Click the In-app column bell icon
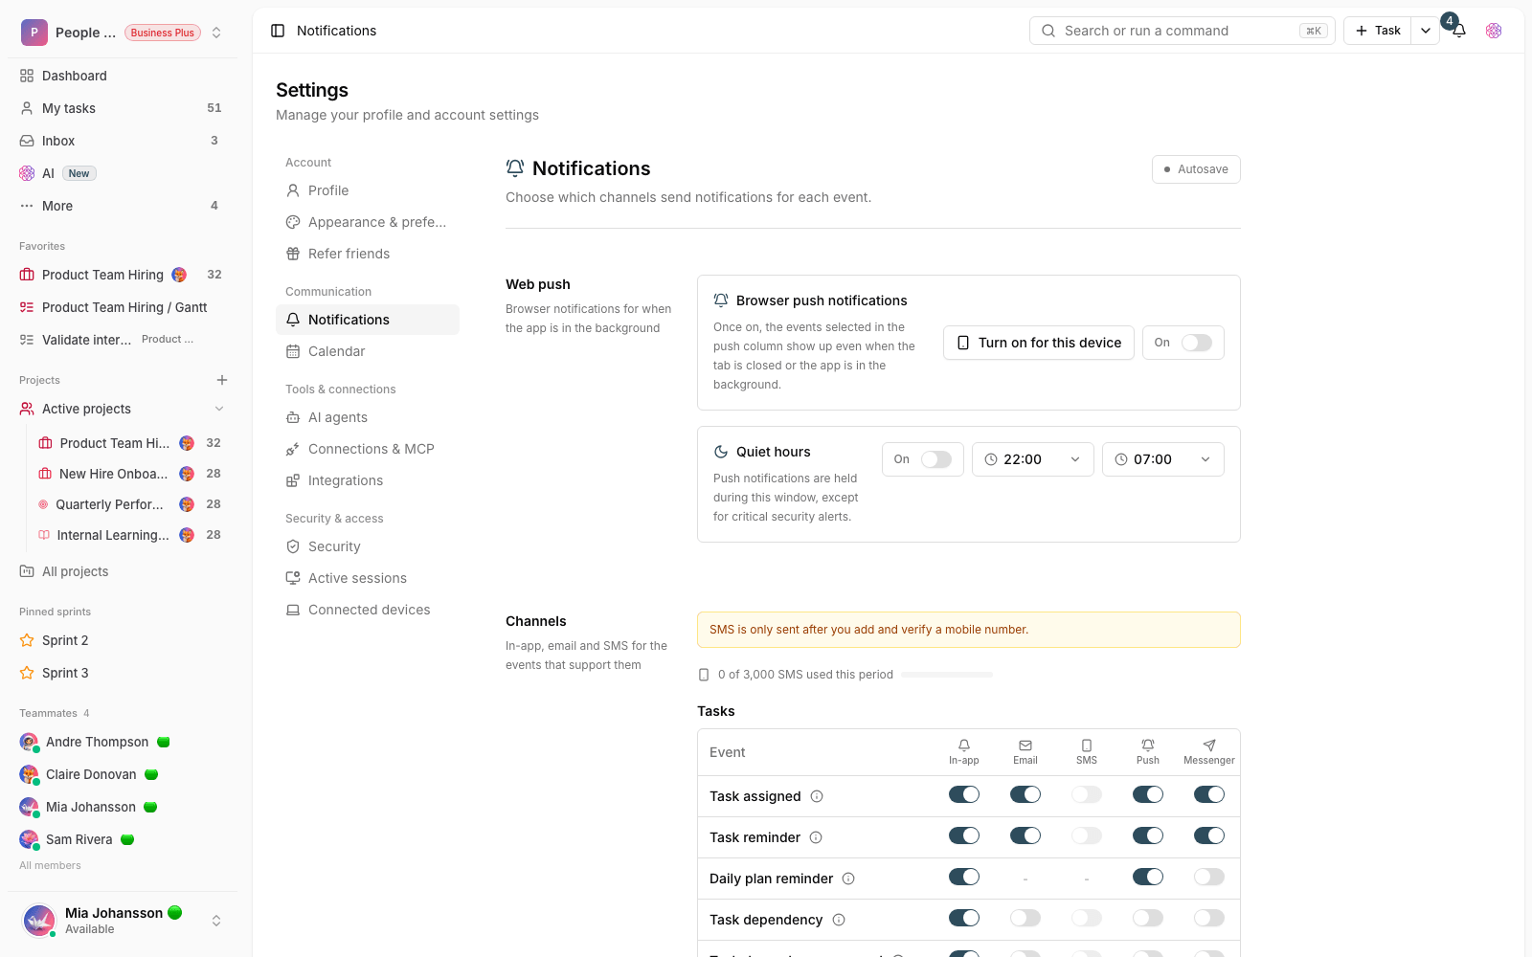Image resolution: width=1532 pixels, height=957 pixels. click(964, 745)
